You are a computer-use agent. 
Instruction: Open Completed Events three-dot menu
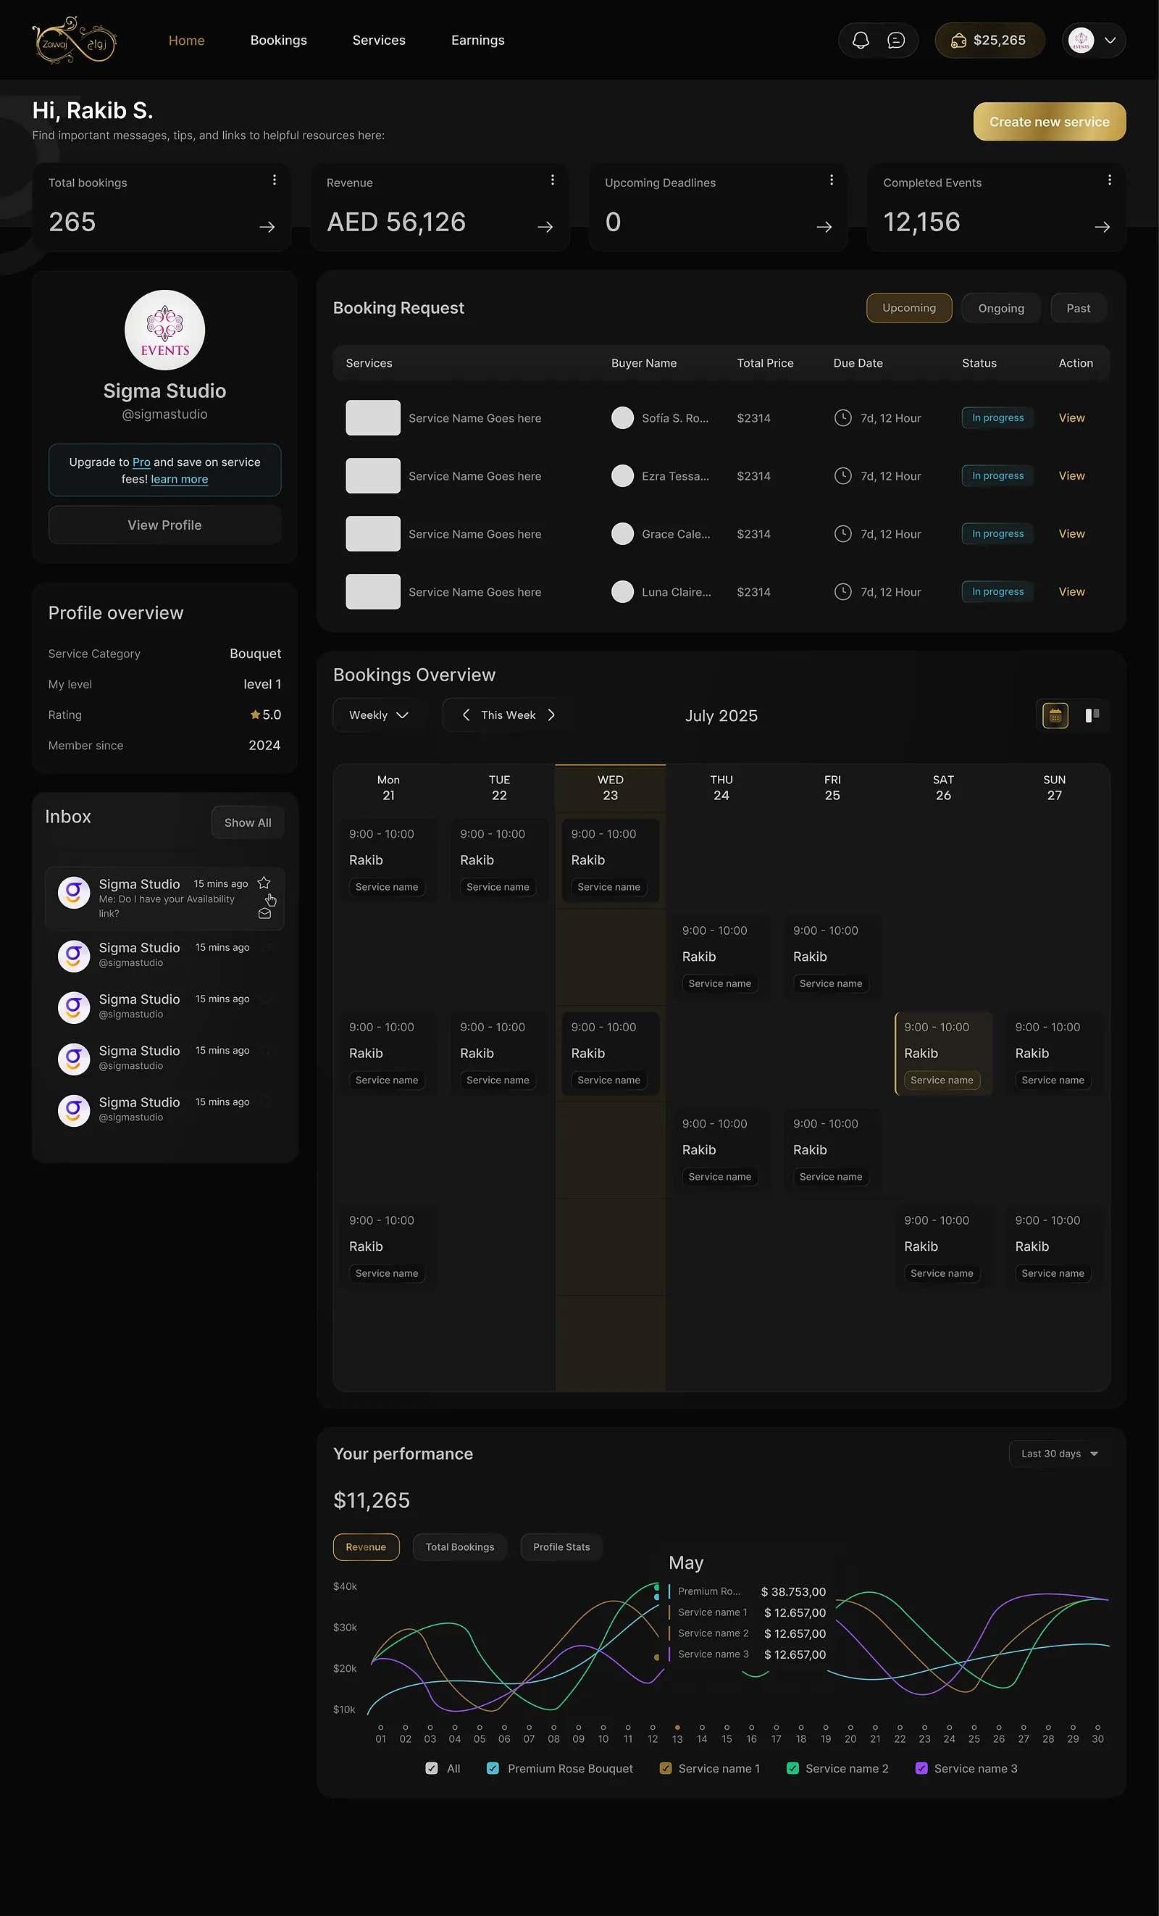coord(1109,180)
